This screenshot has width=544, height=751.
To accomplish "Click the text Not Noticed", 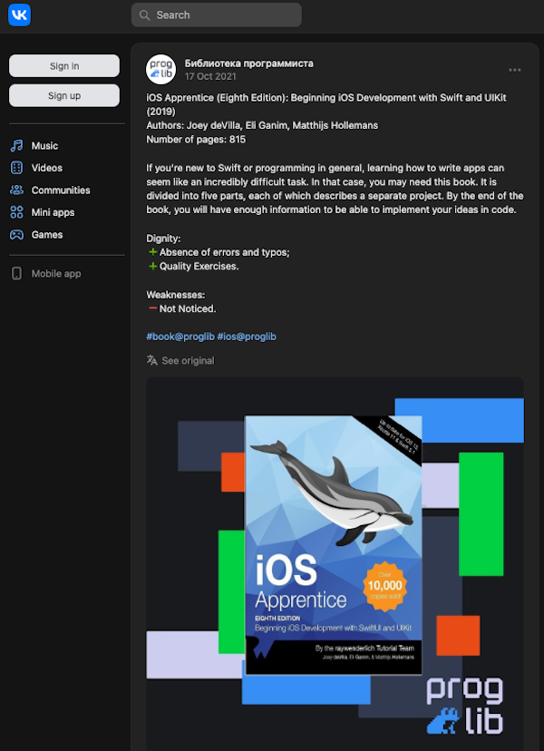I will [x=188, y=308].
